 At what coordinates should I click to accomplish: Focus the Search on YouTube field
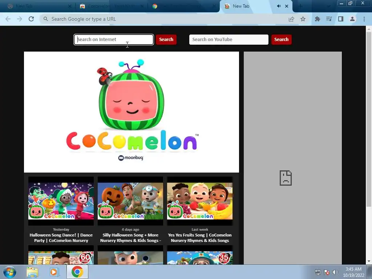click(229, 39)
